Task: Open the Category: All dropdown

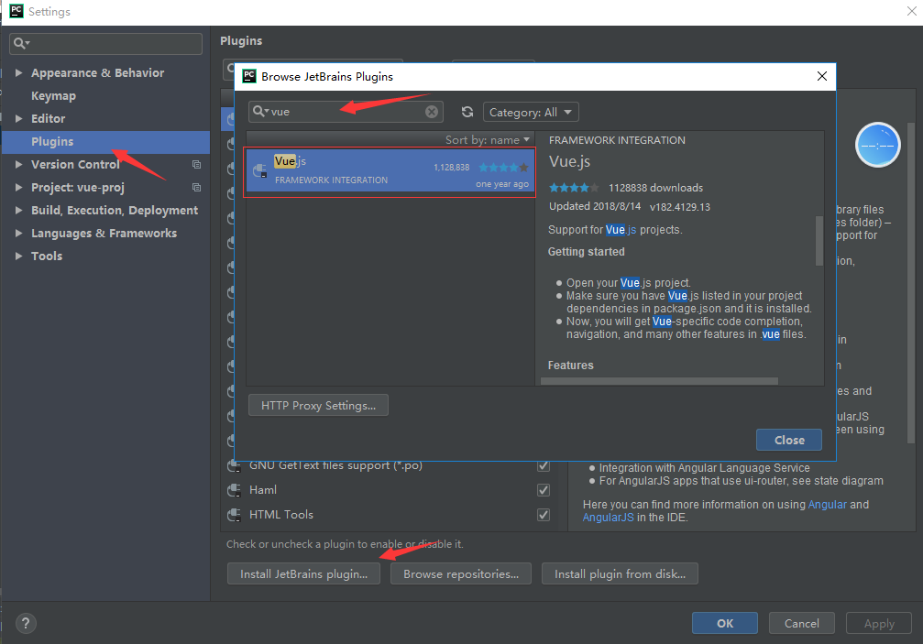Action: tap(531, 112)
